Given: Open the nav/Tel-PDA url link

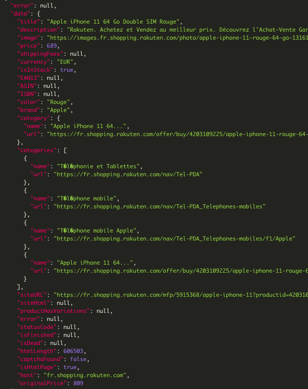Looking at the screenshot, I should 128,174.
